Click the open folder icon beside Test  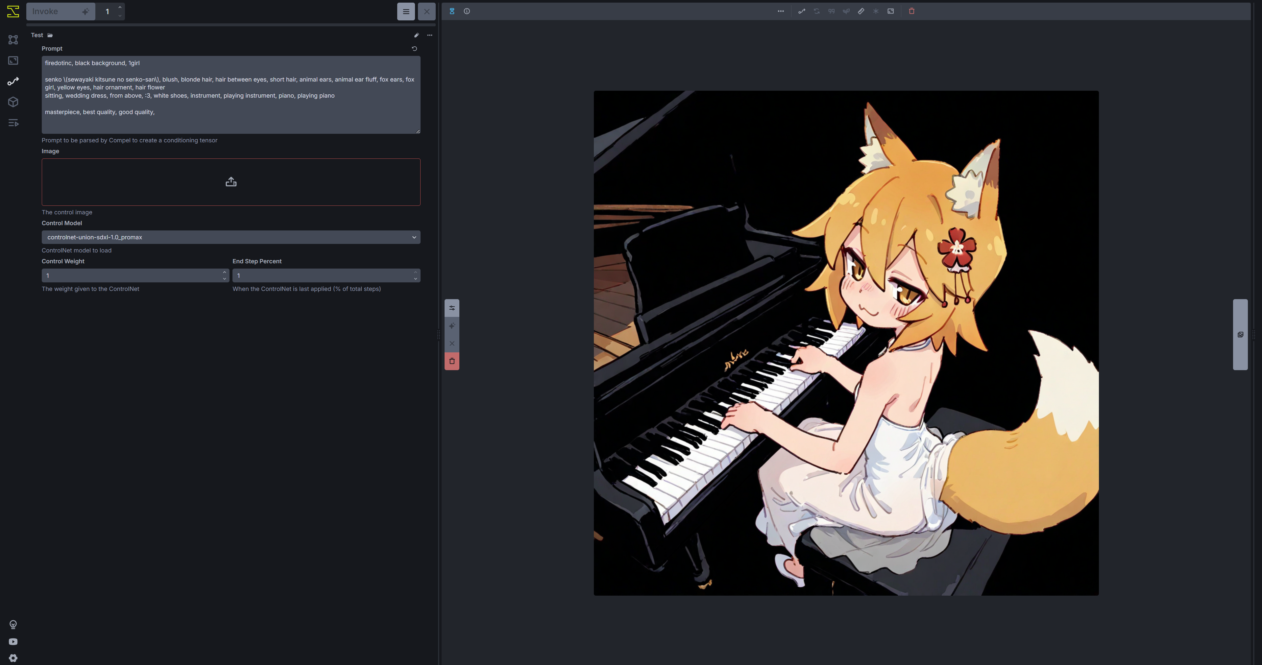(50, 35)
